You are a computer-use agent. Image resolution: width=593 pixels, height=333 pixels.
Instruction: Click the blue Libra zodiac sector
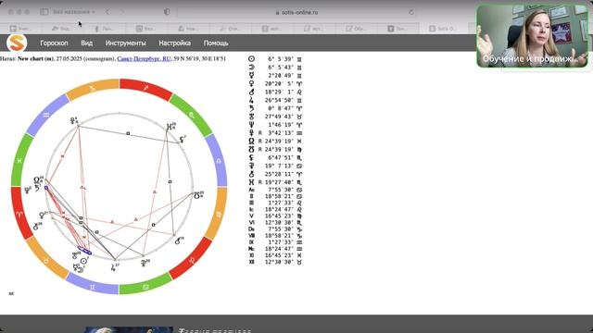pos(219,161)
